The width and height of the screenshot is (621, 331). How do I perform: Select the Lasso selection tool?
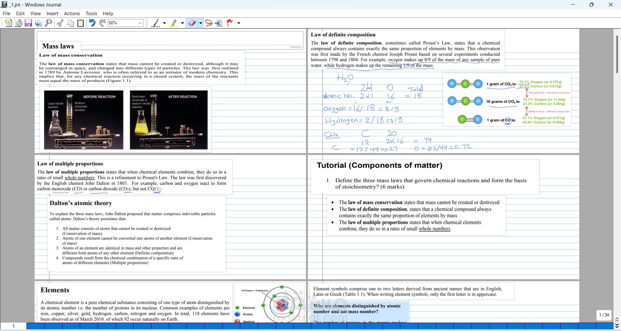click(209, 23)
